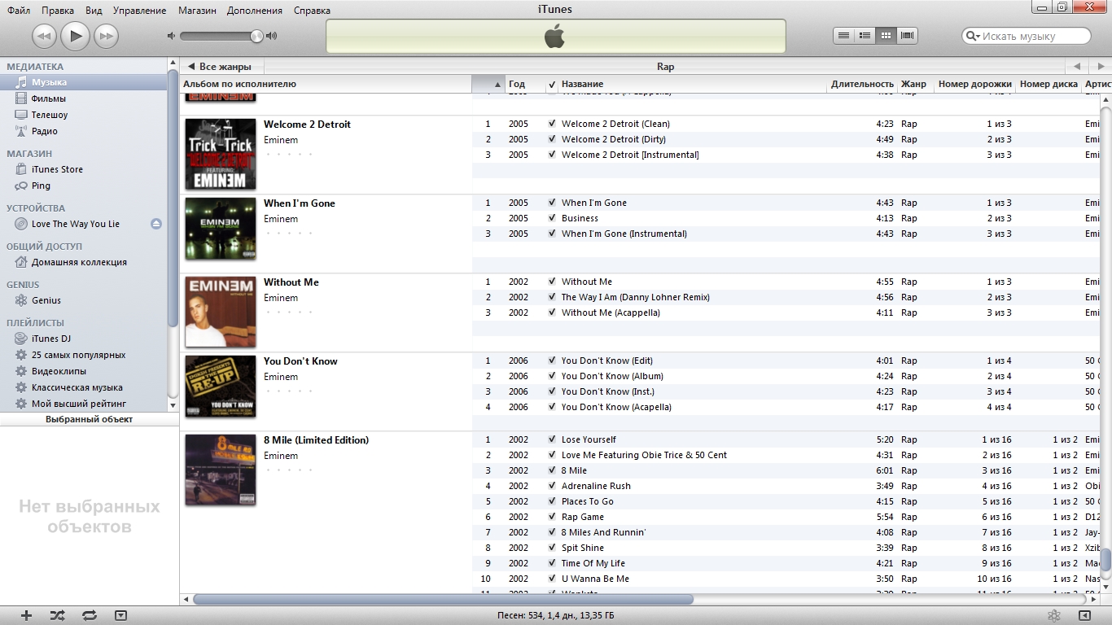Add a new playlist with plus button

tap(26, 615)
